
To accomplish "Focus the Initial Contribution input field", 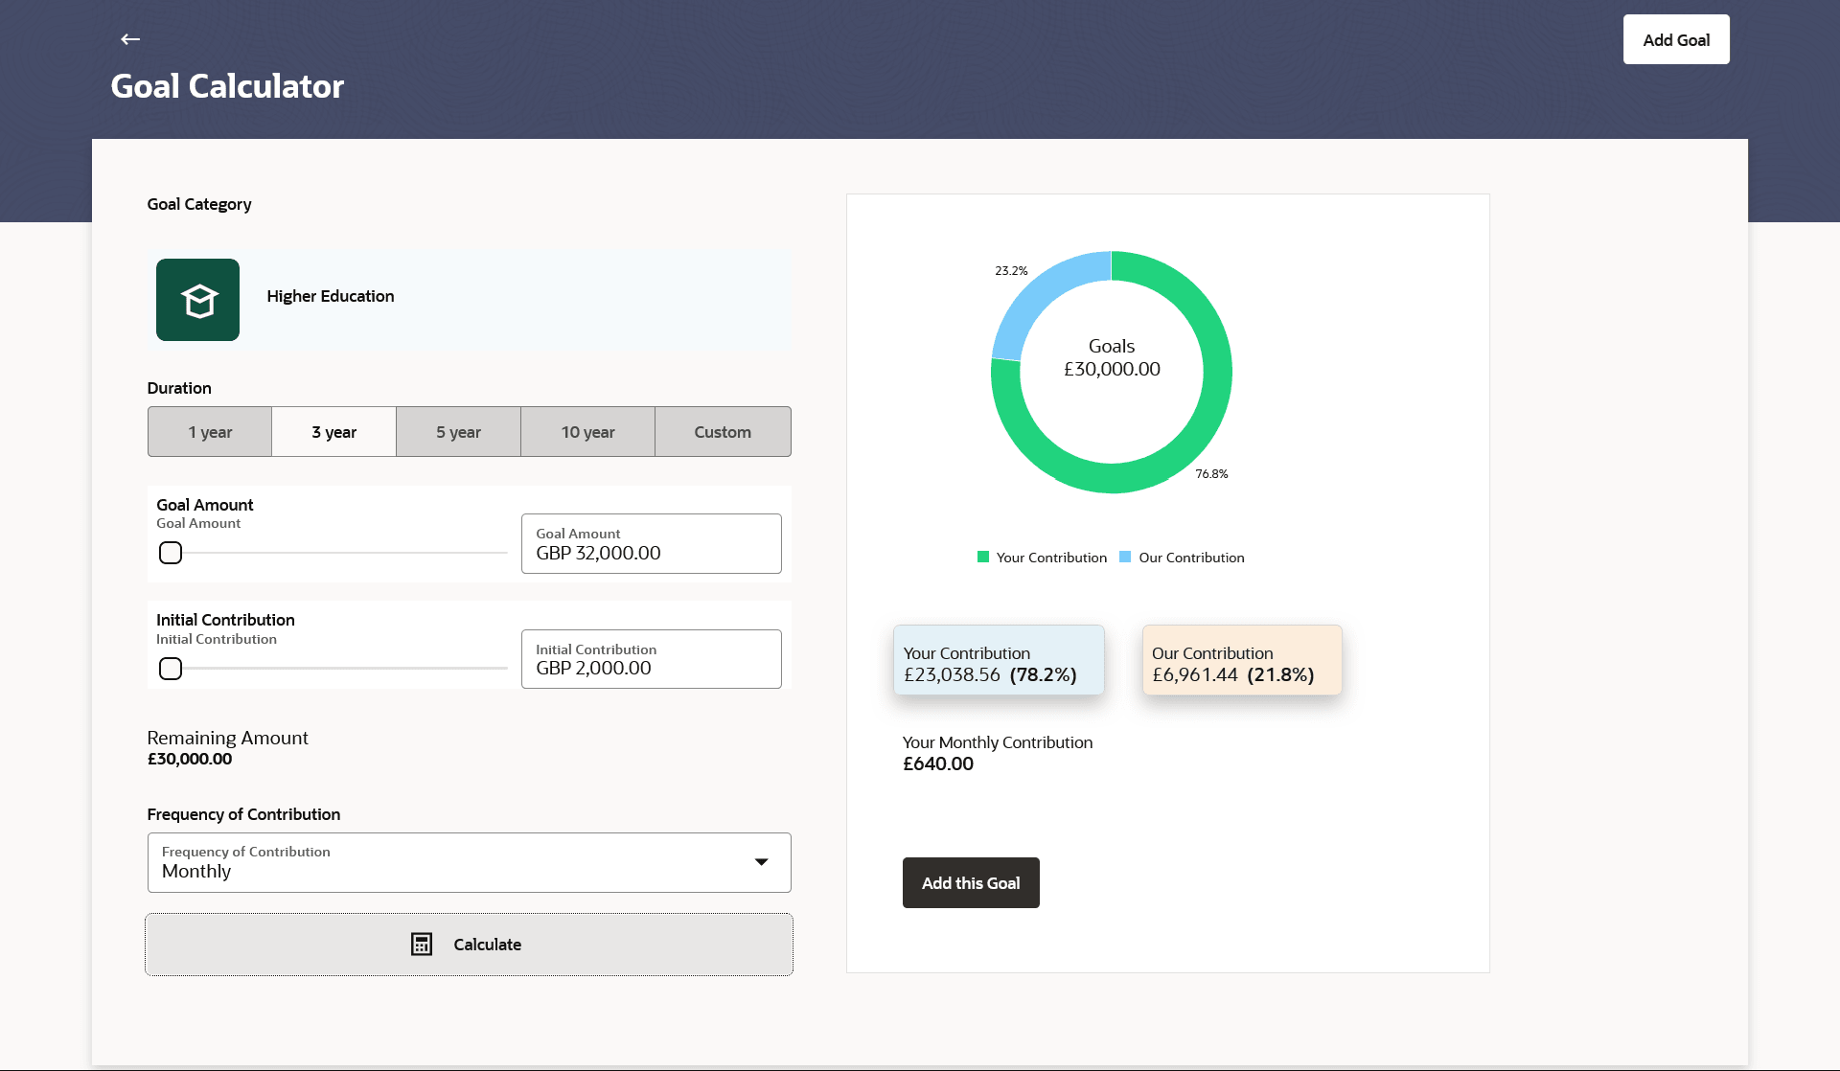I will point(652,659).
